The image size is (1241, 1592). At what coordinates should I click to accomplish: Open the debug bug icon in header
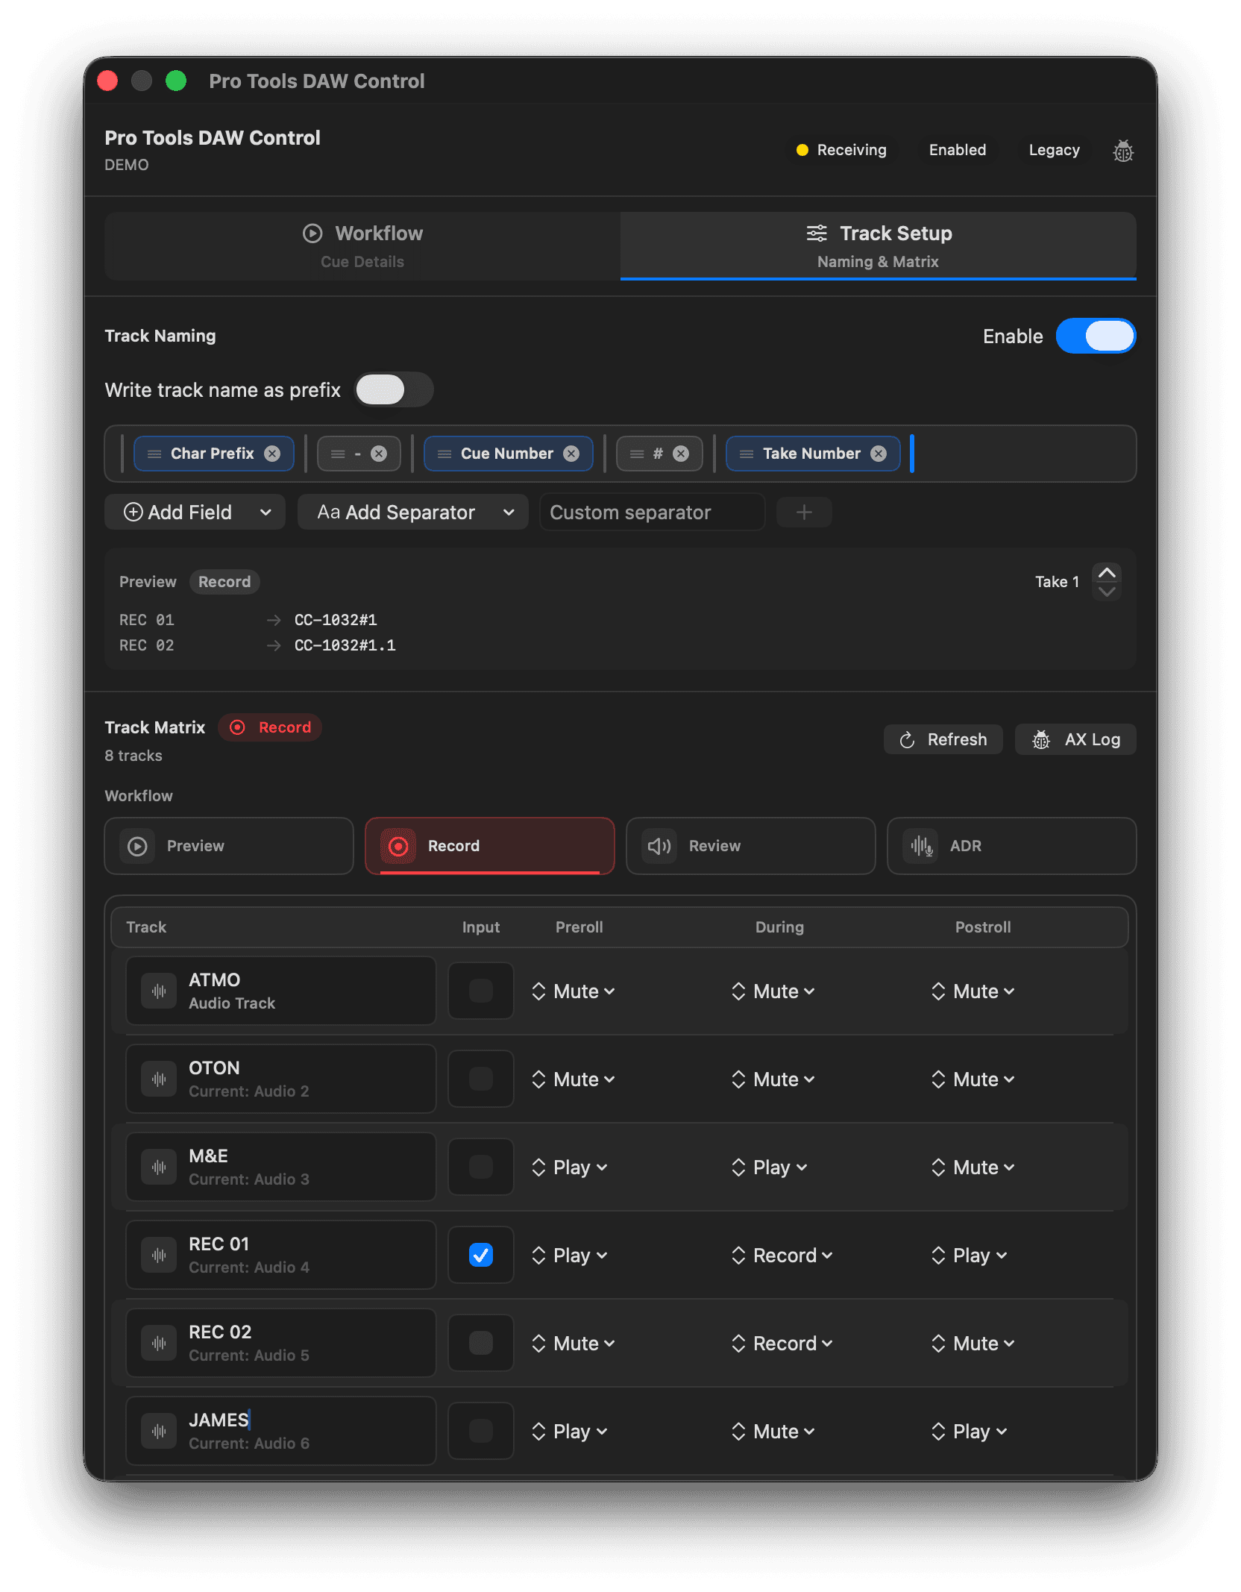pos(1123,151)
